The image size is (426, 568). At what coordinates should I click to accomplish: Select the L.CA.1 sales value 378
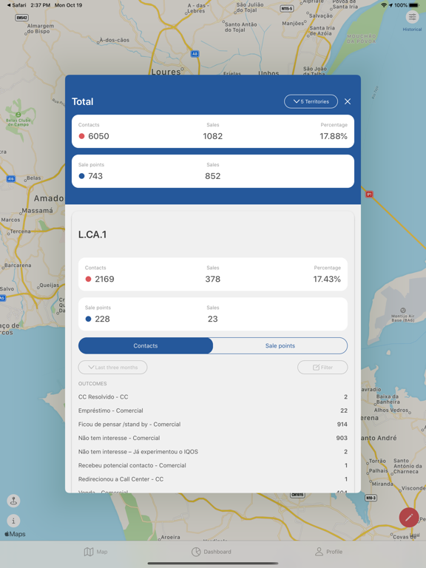(213, 279)
